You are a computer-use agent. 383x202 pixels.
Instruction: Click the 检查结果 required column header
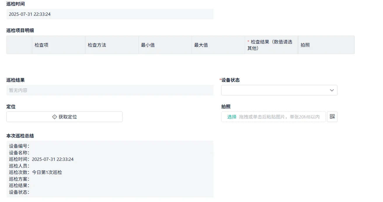[x=270, y=45]
